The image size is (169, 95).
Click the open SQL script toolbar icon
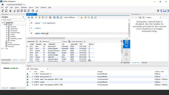[x=6, y=11]
